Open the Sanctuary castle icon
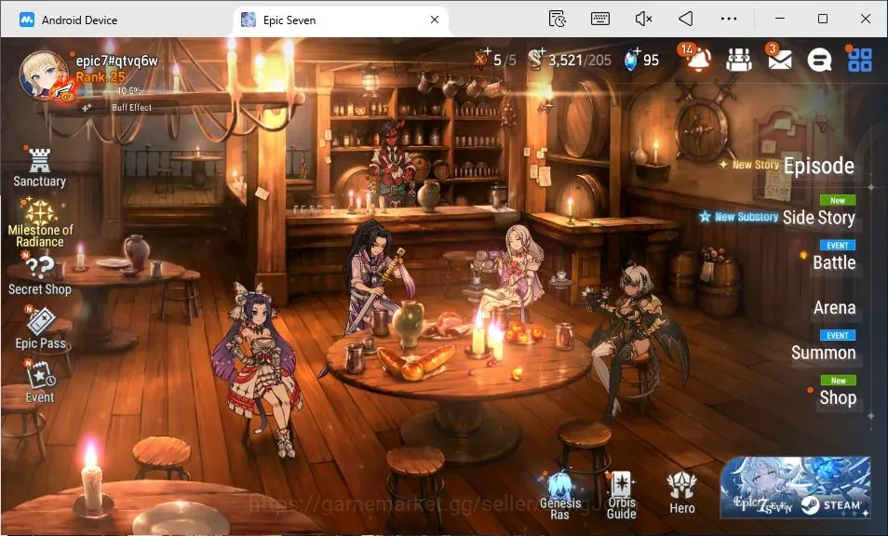This screenshot has height=536, width=888. (39, 167)
